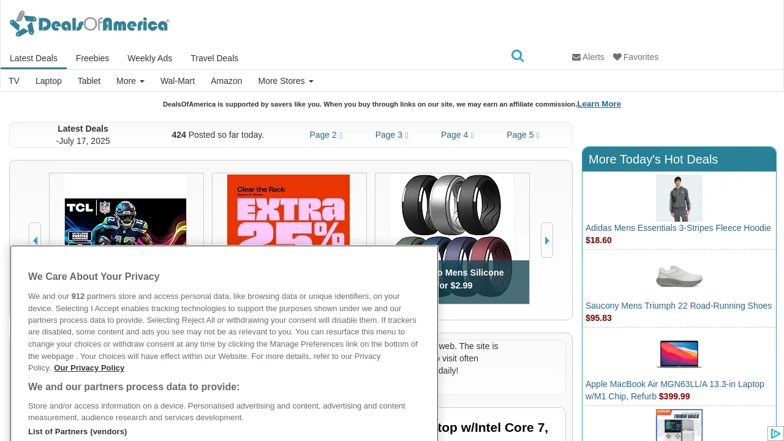The image size is (784, 441).
Task: Click the $95.83 Saucony price
Action: [x=598, y=318]
